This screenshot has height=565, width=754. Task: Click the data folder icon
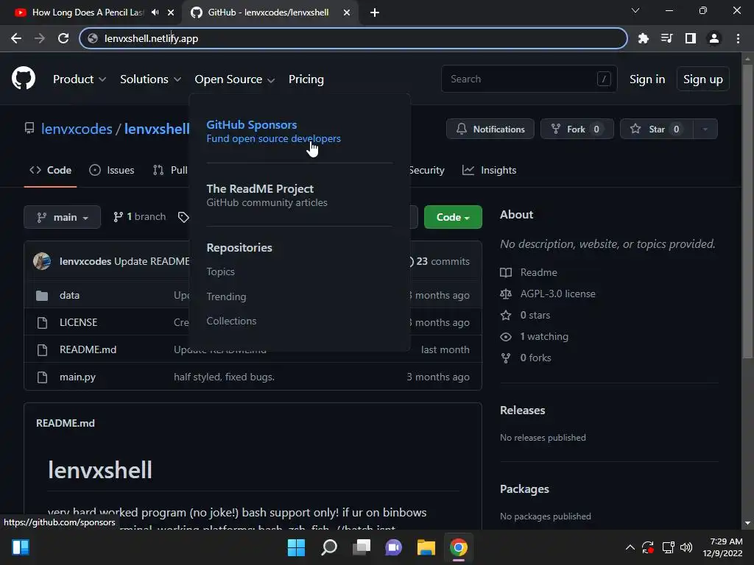click(42, 296)
